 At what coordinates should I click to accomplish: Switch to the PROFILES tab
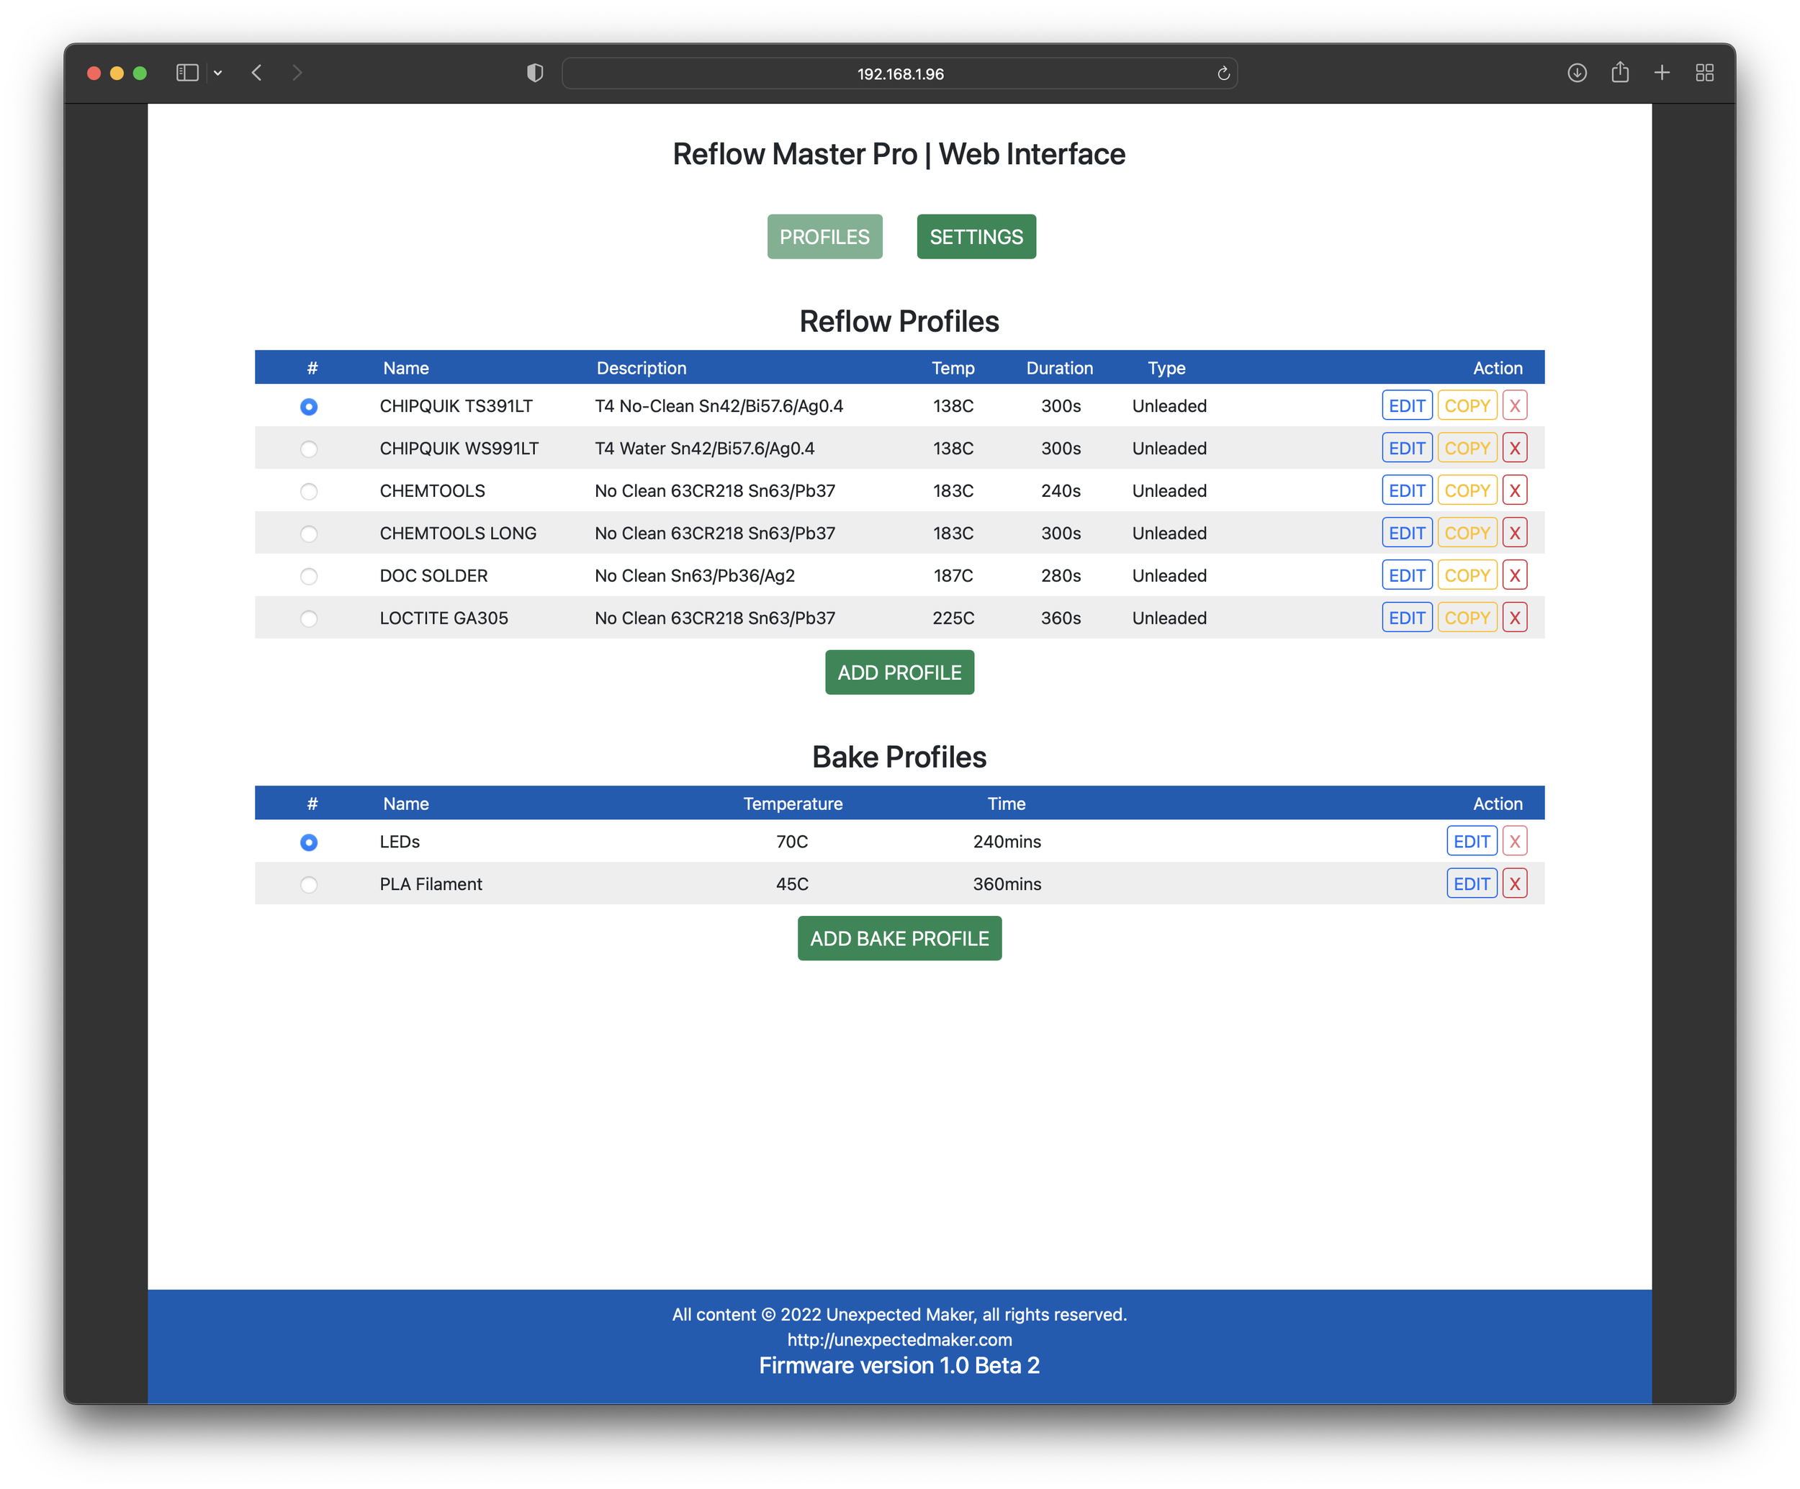click(x=824, y=237)
